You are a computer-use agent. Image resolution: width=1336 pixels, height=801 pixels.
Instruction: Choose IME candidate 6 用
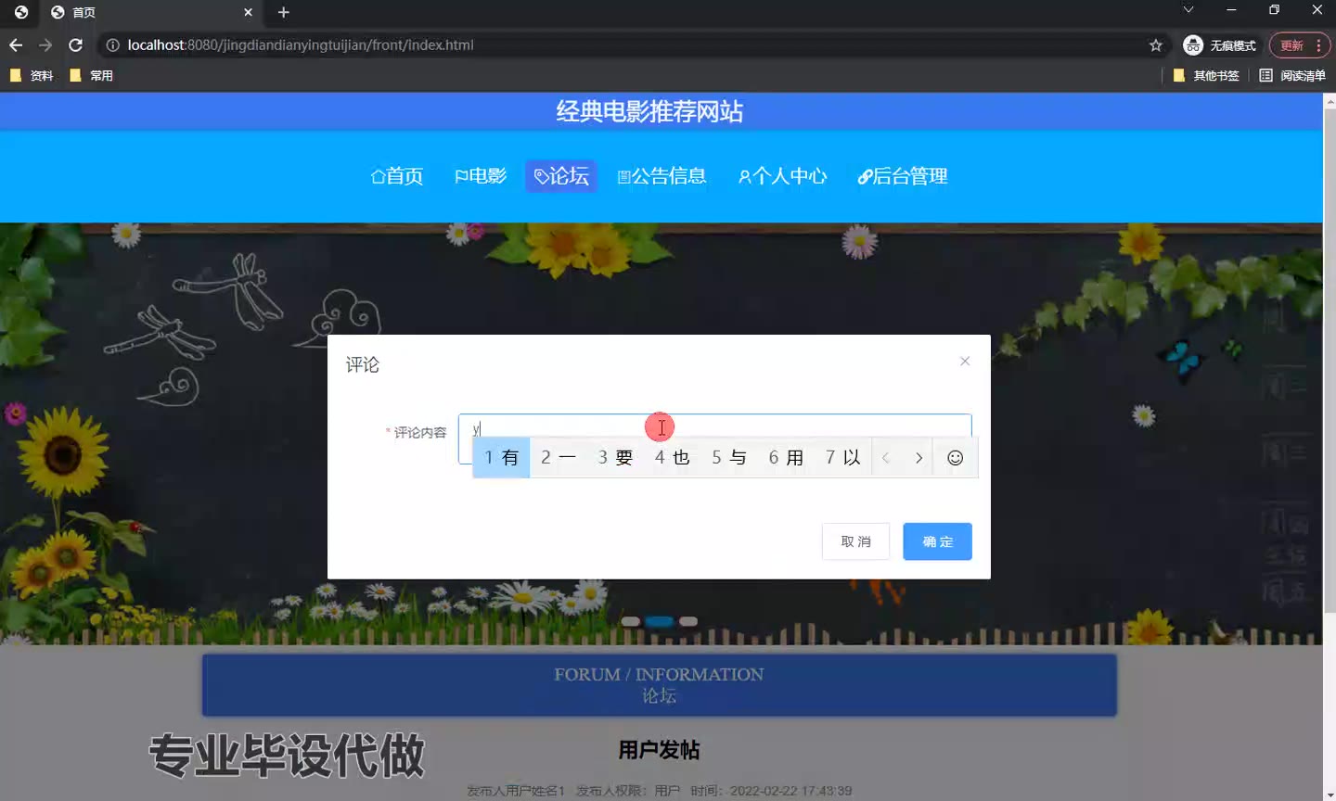tap(786, 457)
